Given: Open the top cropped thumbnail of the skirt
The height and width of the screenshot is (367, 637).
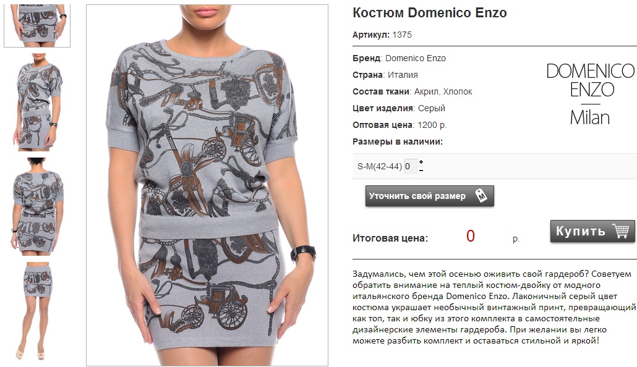Looking at the screenshot, I should tap(37, 25).
